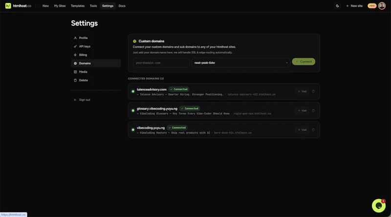Open the chat support bubble

pyautogui.click(x=378, y=206)
